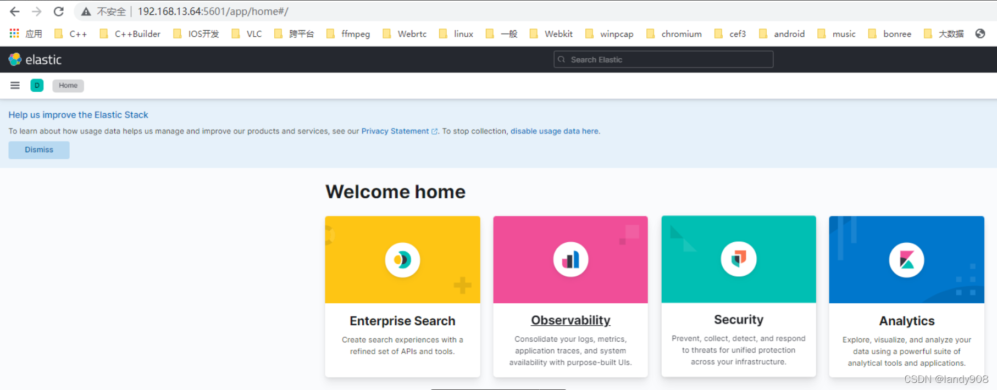
Task: Open the C++Builder bookmark folder
Action: (x=130, y=34)
